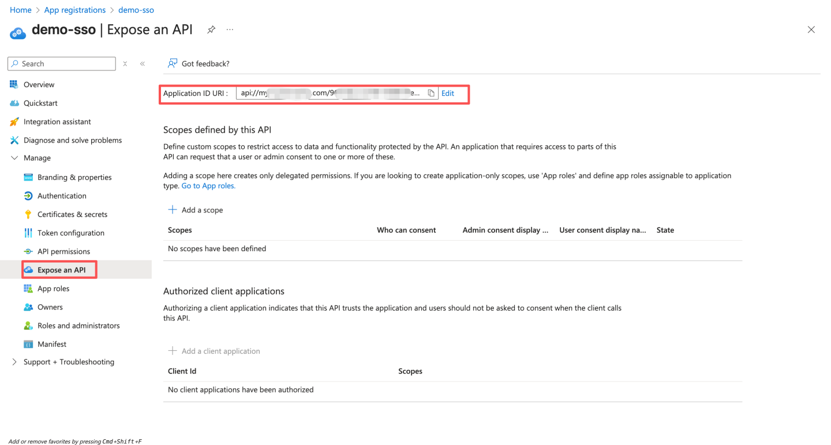This screenshot has width=831, height=445.
Task: Click the Scopes column header
Action: [180, 230]
